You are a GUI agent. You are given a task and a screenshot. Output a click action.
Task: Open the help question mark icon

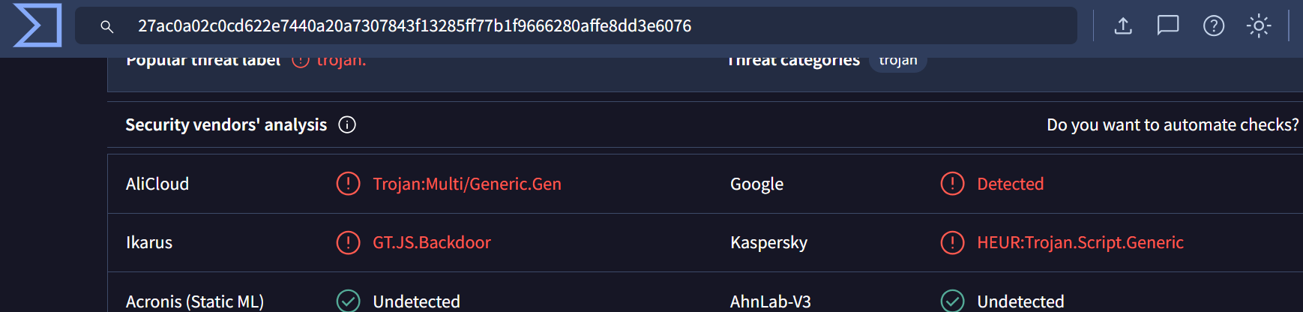[x=1214, y=25]
